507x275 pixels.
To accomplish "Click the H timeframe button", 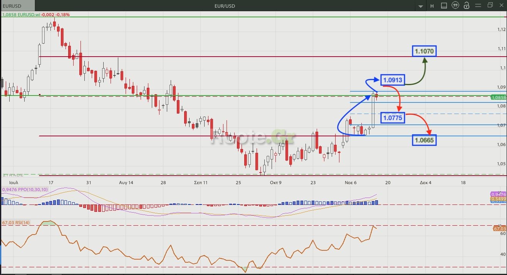I will pyautogui.click(x=432, y=6).
